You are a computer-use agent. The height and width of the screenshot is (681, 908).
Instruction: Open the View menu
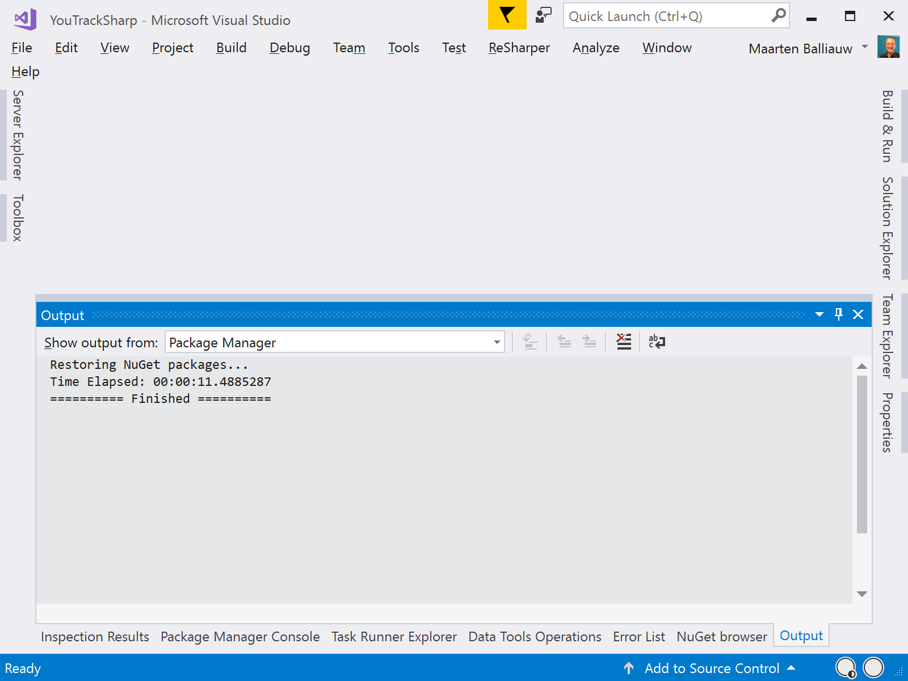pyautogui.click(x=115, y=48)
